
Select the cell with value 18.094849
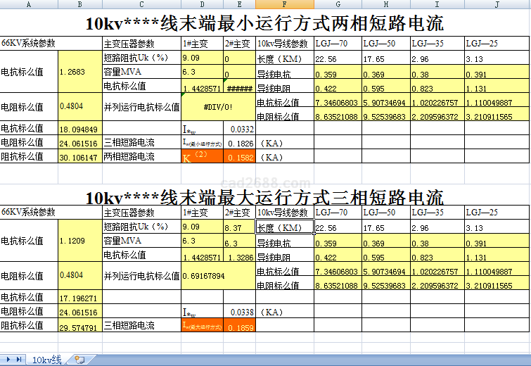(x=80, y=130)
